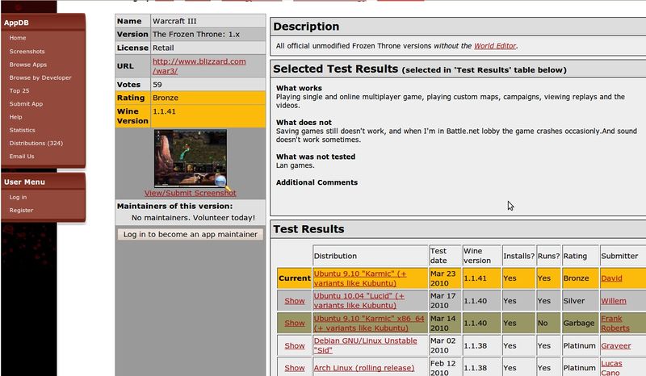Screen dimensions: 646x376
Task: Open Arch Linux (rolling release) link
Action: [364, 368]
